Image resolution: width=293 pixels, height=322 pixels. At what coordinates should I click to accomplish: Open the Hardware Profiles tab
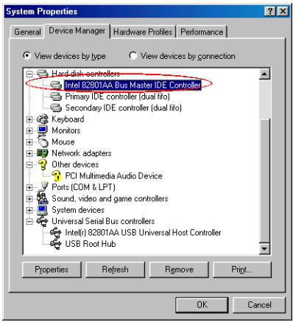click(x=143, y=32)
